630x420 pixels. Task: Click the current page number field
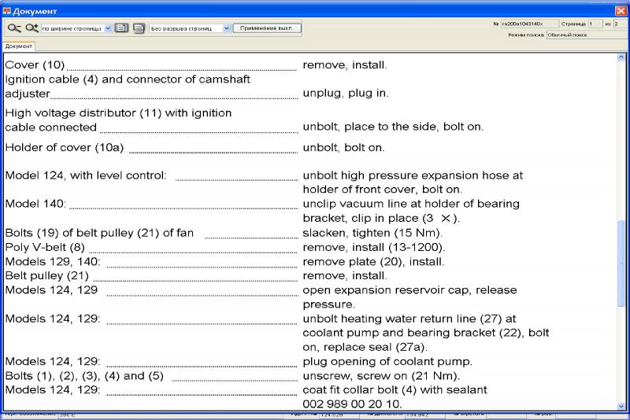tap(595, 24)
